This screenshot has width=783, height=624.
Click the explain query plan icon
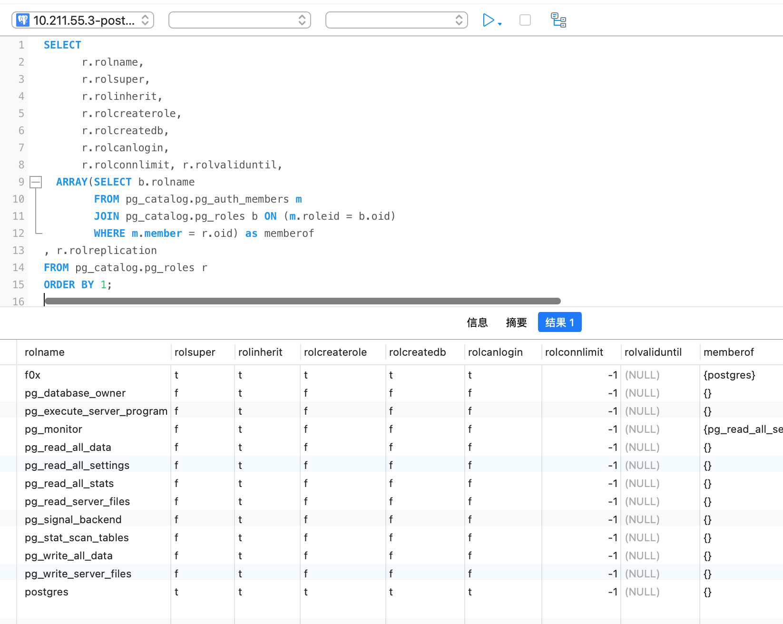[558, 20]
